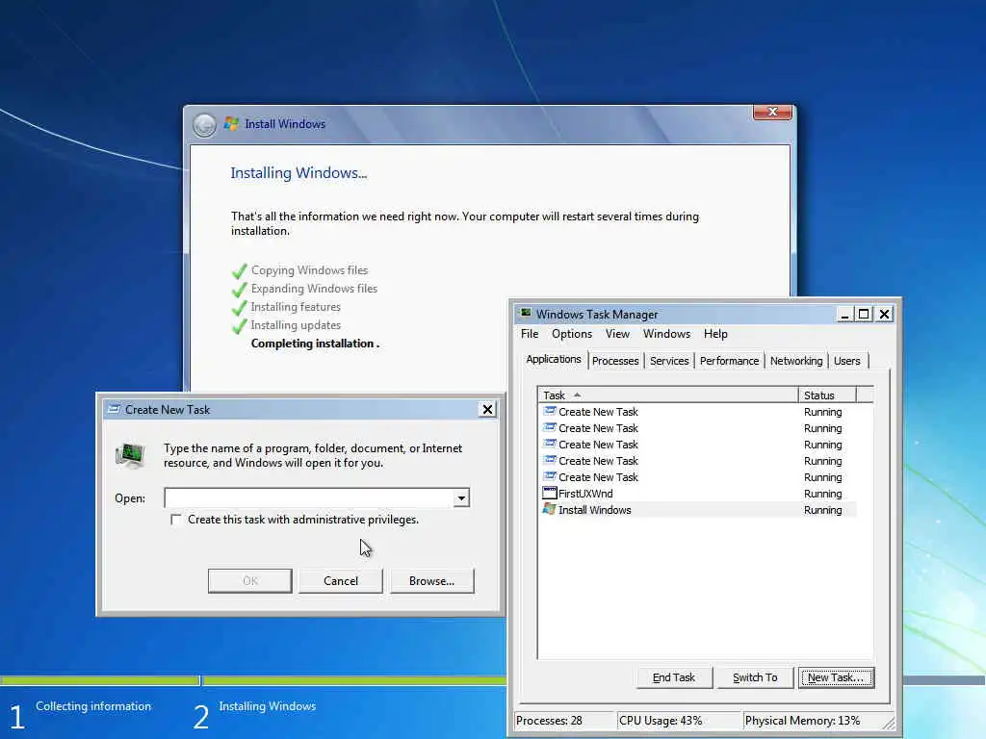Click the New Task... button
The width and height of the screenshot is (986, 739).
(836, 677)
